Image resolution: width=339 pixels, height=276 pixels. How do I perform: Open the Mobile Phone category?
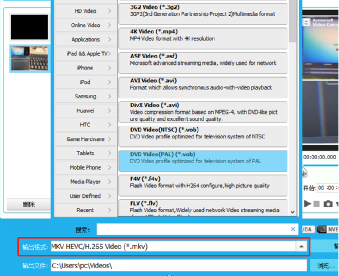point(86,168)
